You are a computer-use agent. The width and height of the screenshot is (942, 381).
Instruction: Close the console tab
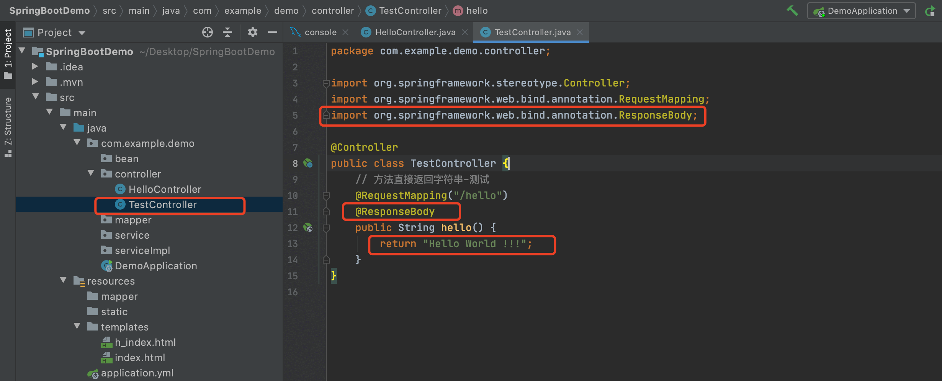coord(345,33)
